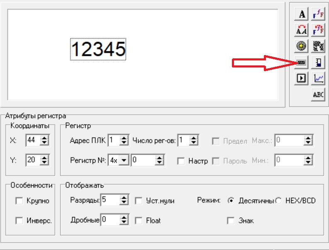Click the bar graph level tool
Screen dimensions: 329x250
(318, 62)
